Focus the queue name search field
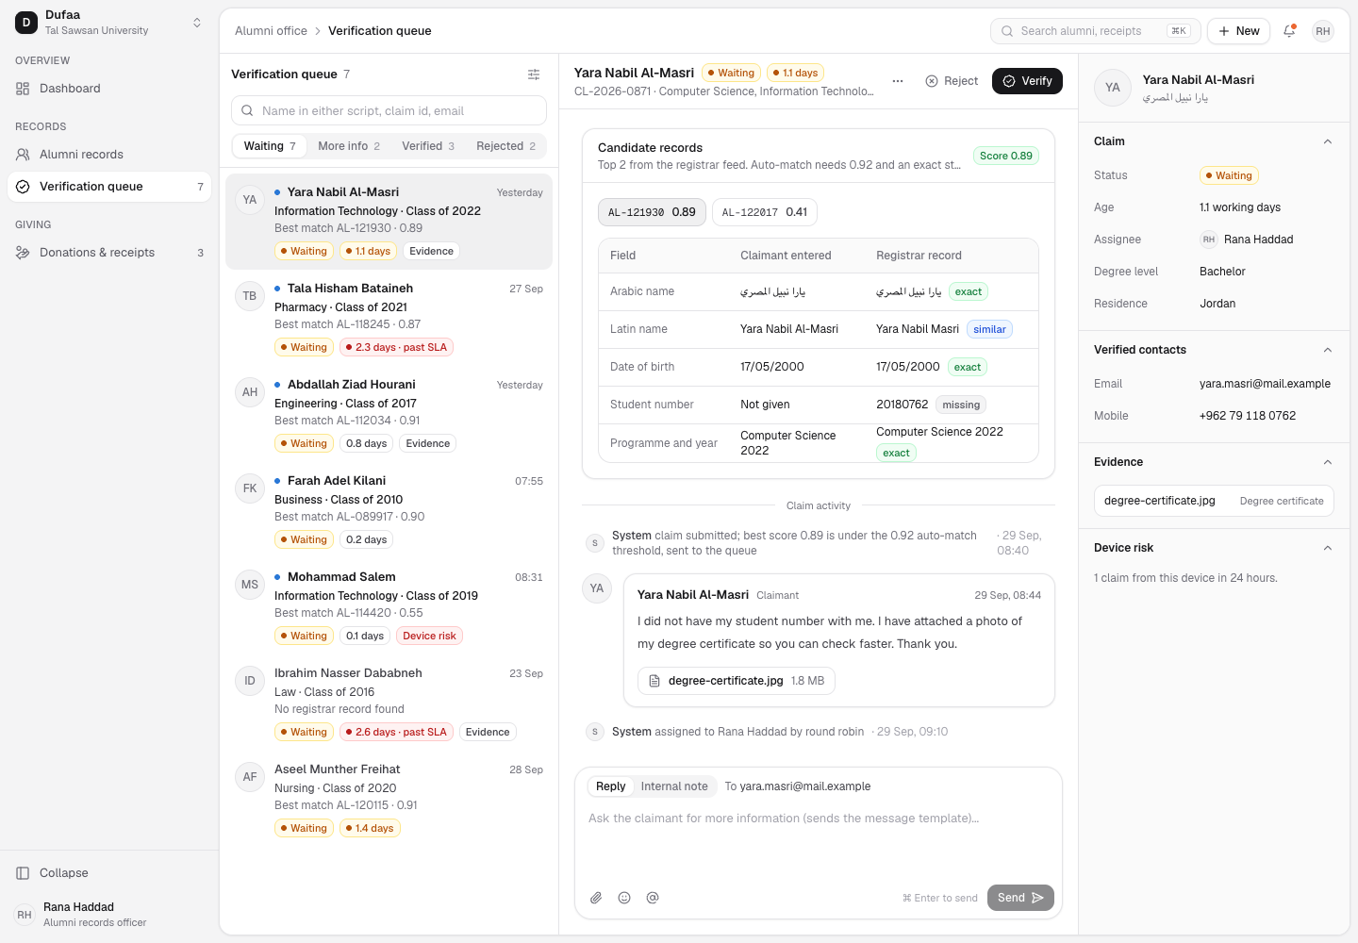Screen dimensions: 1358x943 point(389,110)
